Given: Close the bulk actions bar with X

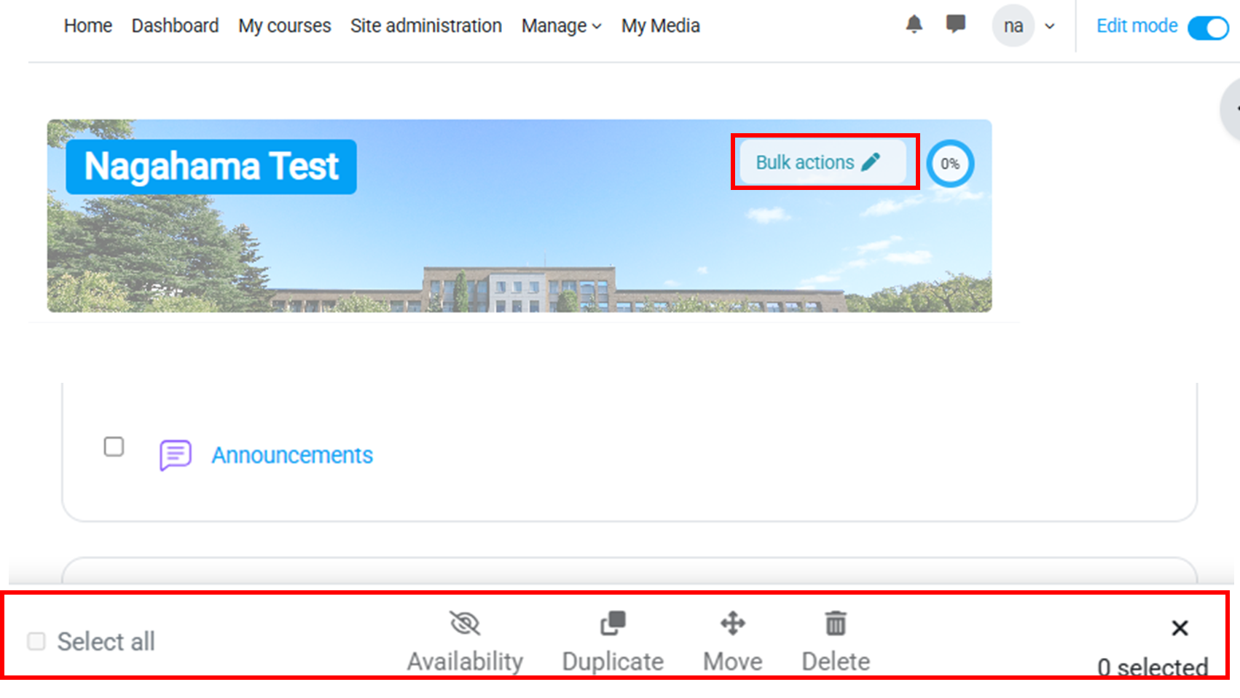Looking at the screenshot, I should click(x=1180, y=627).
